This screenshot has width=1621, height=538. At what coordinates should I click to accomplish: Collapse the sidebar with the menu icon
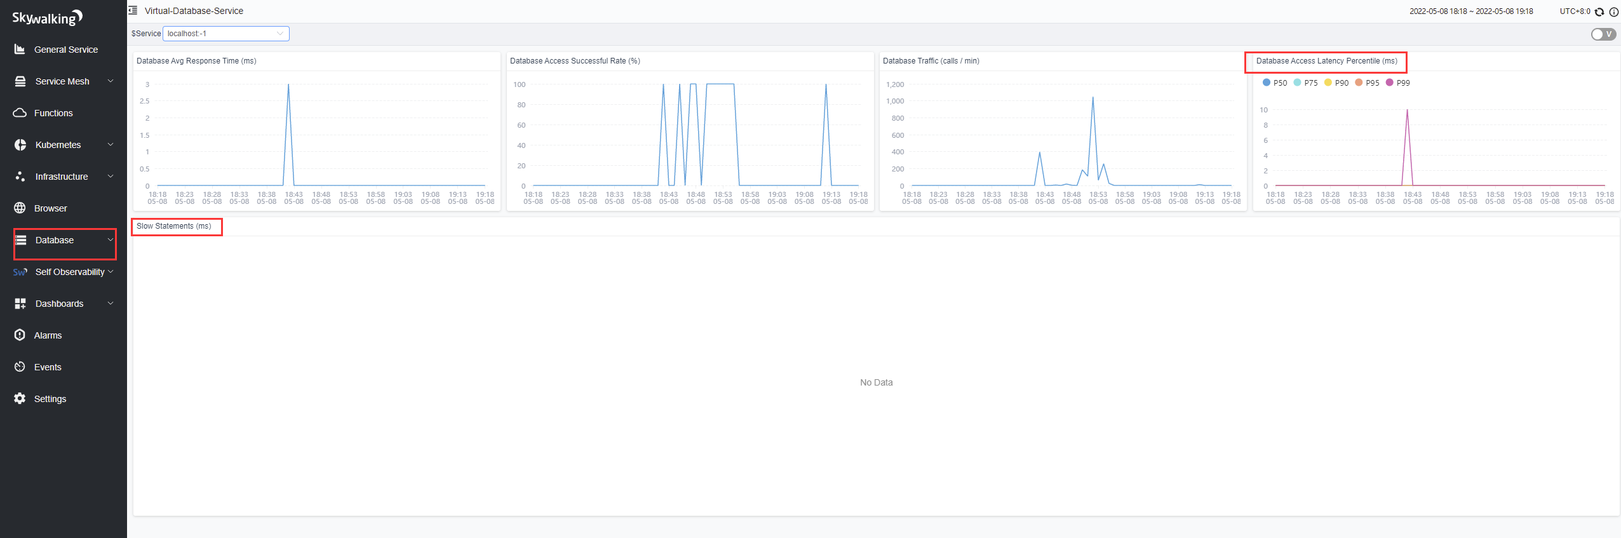133,11
